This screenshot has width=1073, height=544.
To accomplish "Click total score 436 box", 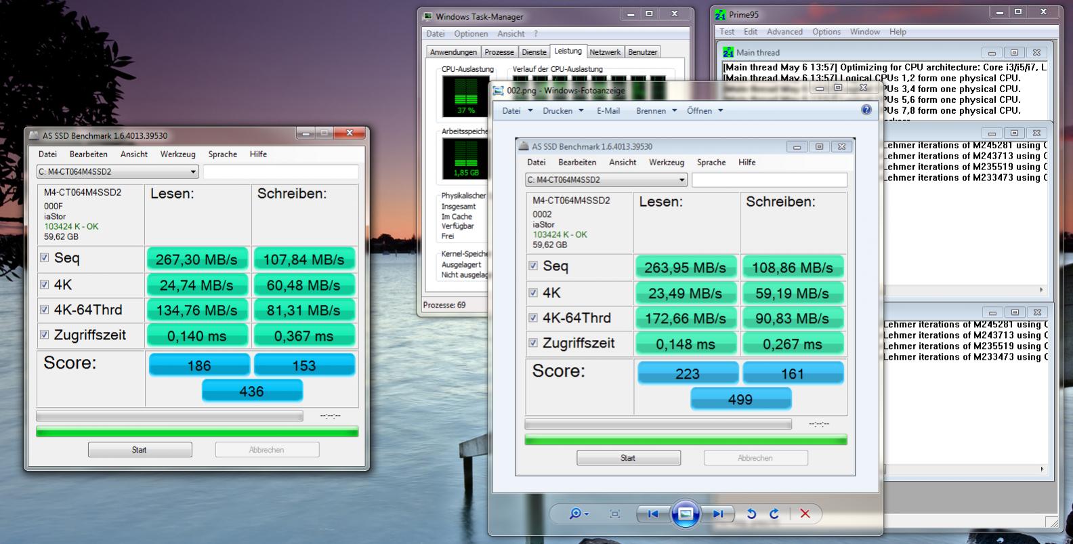I will pos(251,391).
